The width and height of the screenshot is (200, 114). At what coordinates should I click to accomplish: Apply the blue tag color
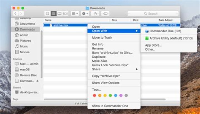[x=116, y=96]
